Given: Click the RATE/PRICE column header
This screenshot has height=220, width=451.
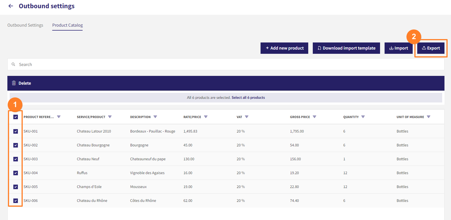Looking at the screenshot, I should tap(192, 117).
